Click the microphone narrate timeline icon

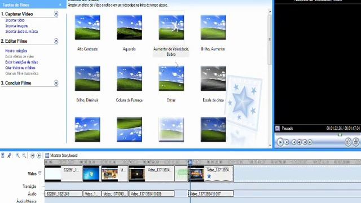point(9,156)
